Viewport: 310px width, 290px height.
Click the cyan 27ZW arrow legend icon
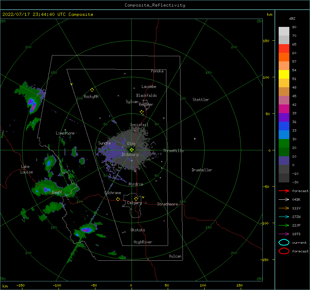284,217
